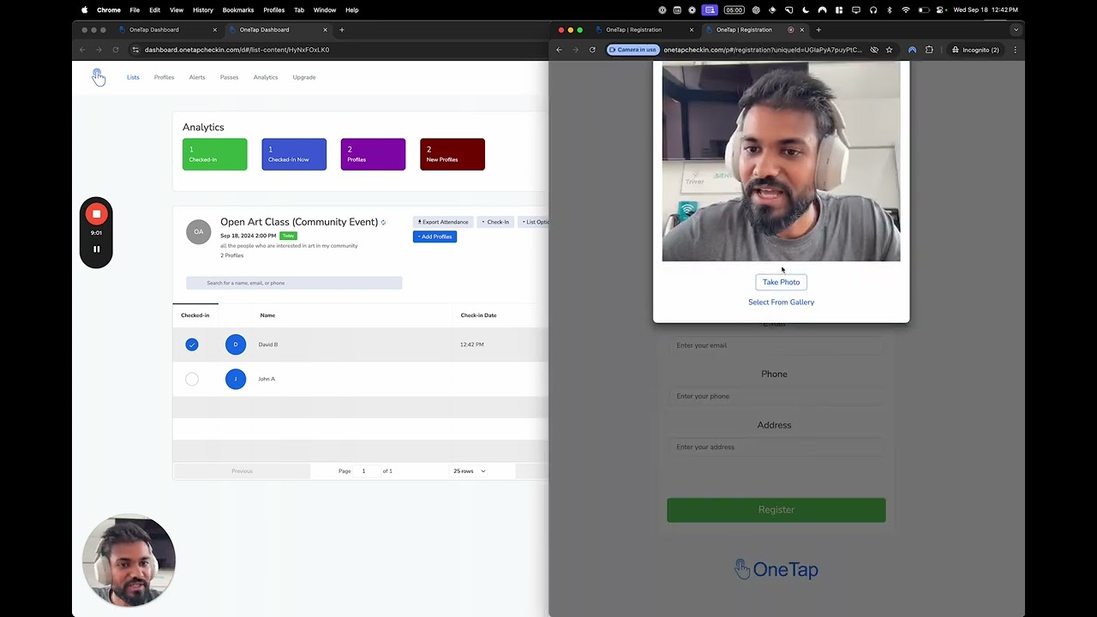Open the Extensions puzzle icon in Registration window
Image resolution: width=1097 pixels, height=617 pixels.
tap(929, 50)
